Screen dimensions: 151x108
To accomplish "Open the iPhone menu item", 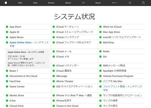I will pyautogui.click(x=51, y=3).
